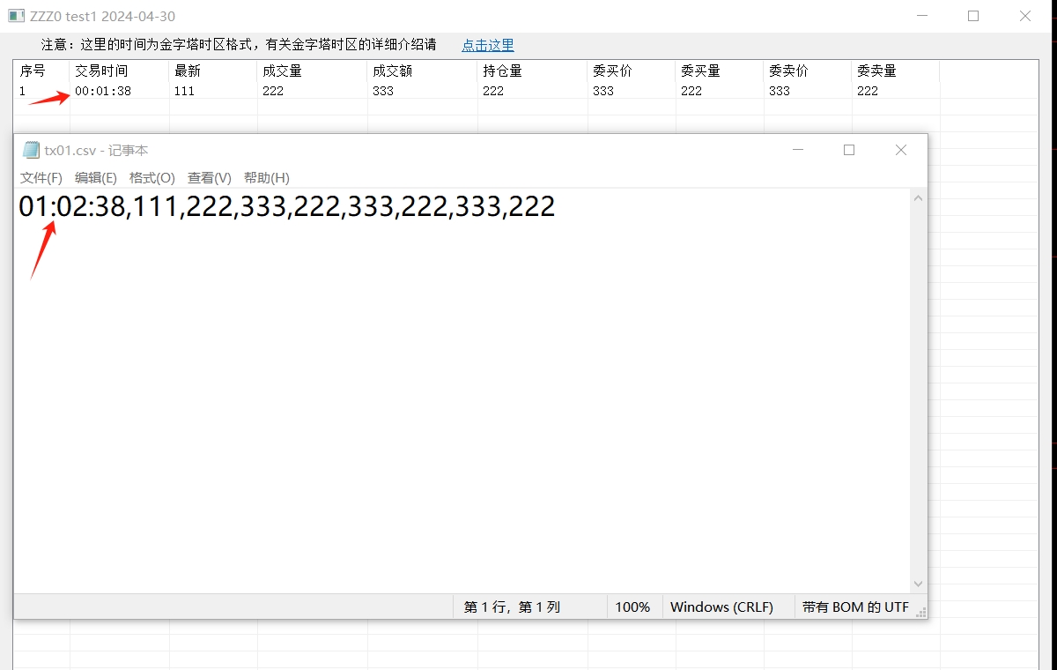The width and height of the screenshot is (1057, 670).
Task: Minimize the tx01.csv Notepad window
Action: click(798, 150)
